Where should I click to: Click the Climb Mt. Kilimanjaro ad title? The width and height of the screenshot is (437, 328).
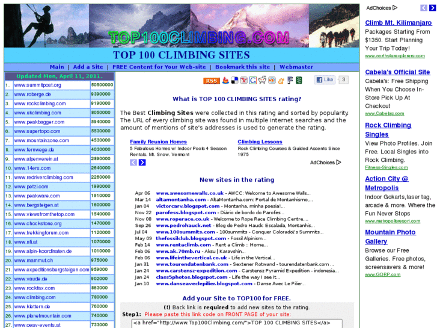click(x=399, y=23)
